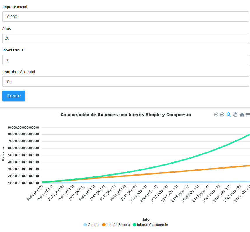This screenshot has width=250, height=232.
Task: Click the Años field label
Action: [6, 28]
